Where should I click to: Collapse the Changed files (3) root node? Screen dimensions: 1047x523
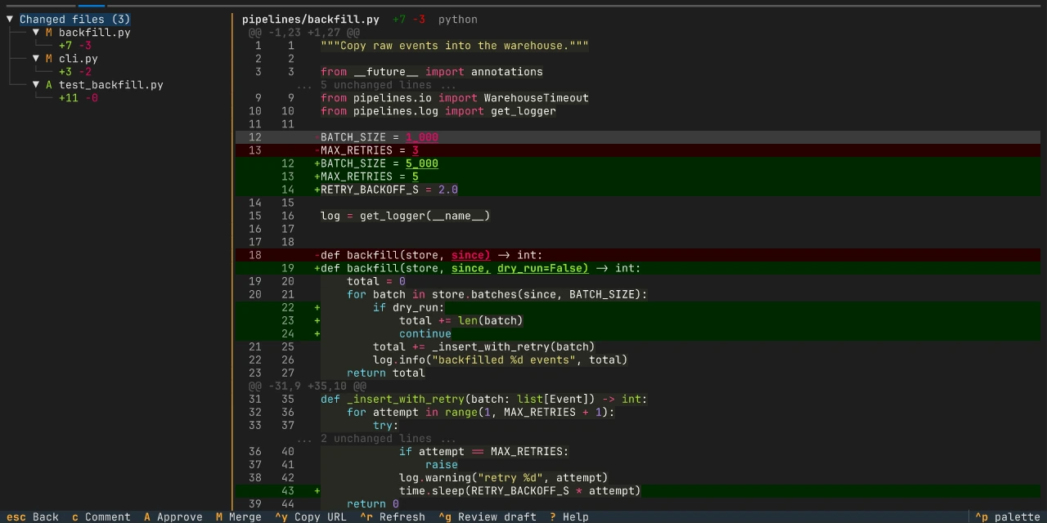(x=10, y=20)
